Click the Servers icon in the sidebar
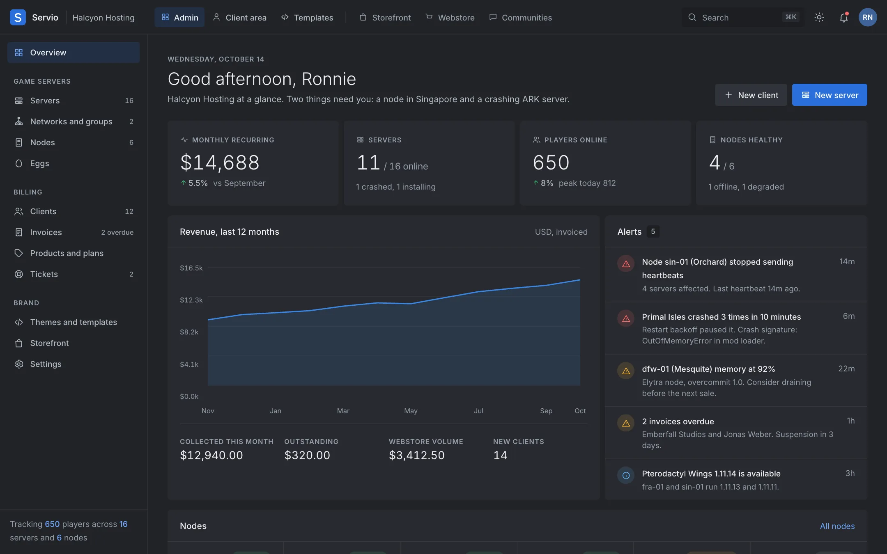 [19, 101]
